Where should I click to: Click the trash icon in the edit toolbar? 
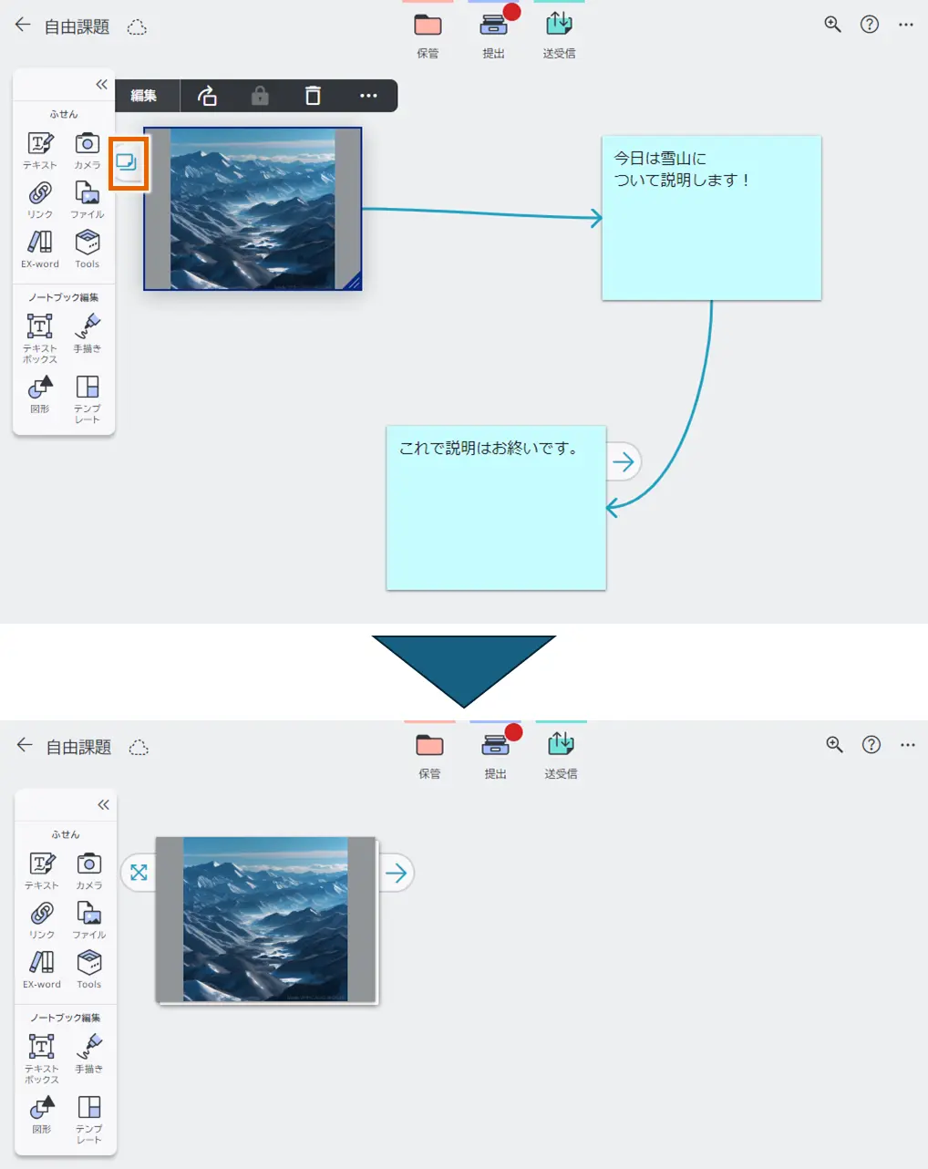(313, 96)
